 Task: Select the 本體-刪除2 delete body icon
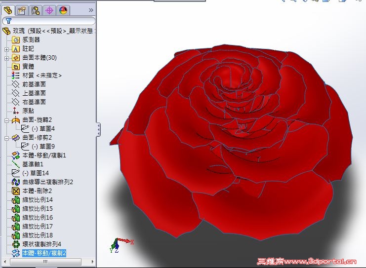(16, 191)
